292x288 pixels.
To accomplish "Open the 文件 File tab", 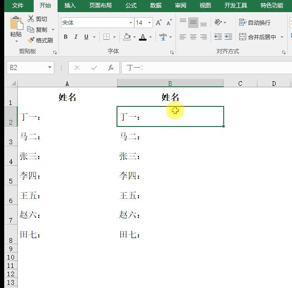I will pyautogui.click(x=18, y=6).
